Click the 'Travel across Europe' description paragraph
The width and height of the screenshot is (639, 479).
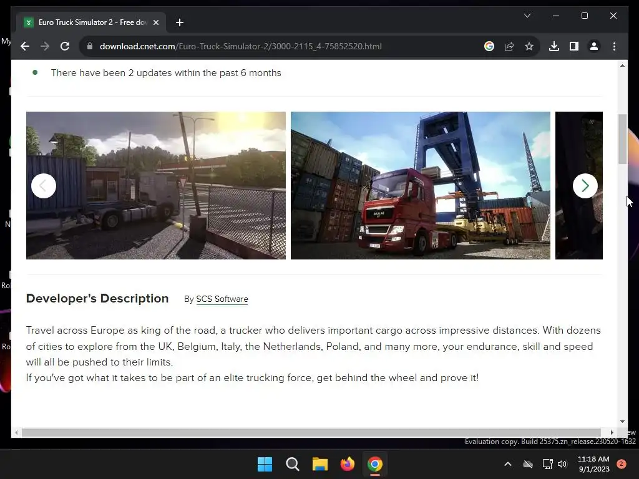pos(313,346)
